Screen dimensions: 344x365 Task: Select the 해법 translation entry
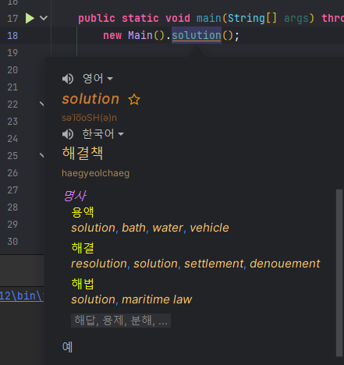pyautogui.click(x=83, y=284)
